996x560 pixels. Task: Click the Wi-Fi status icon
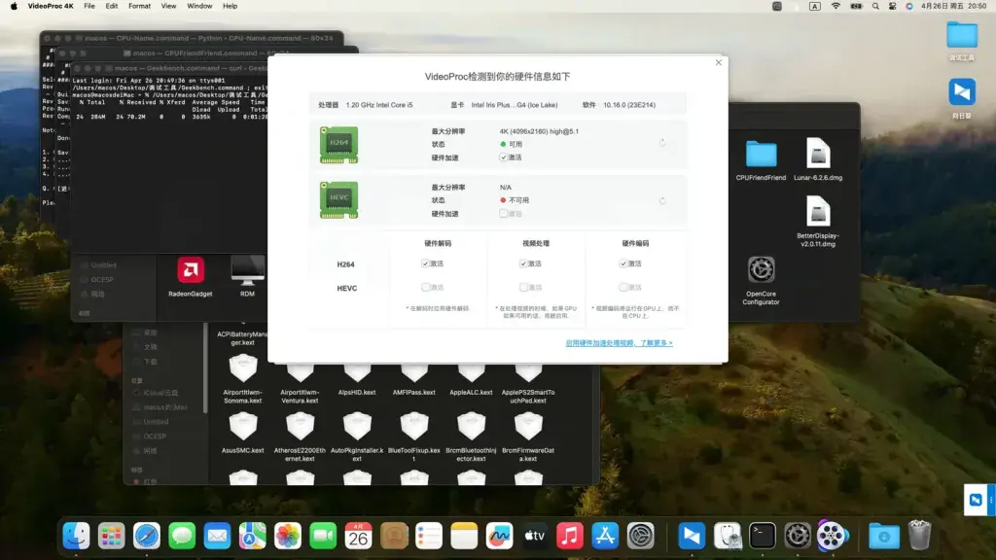(x=836, y=6)
